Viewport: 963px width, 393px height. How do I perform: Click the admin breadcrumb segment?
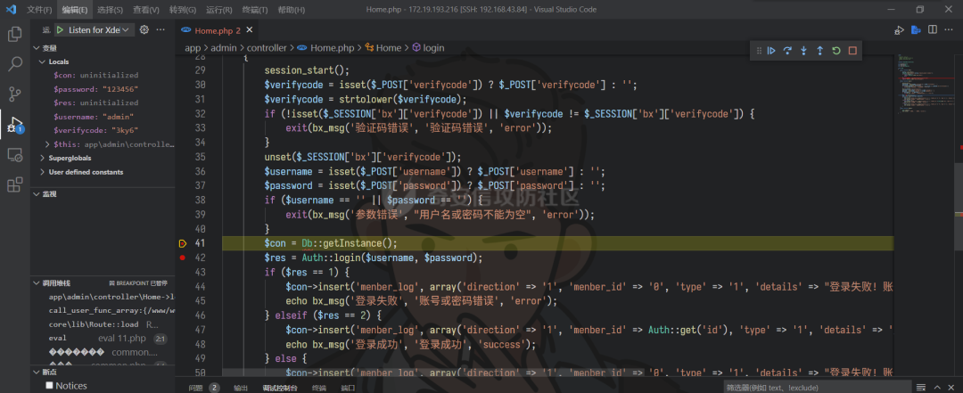pyautogui.click(x=224, y=48)
